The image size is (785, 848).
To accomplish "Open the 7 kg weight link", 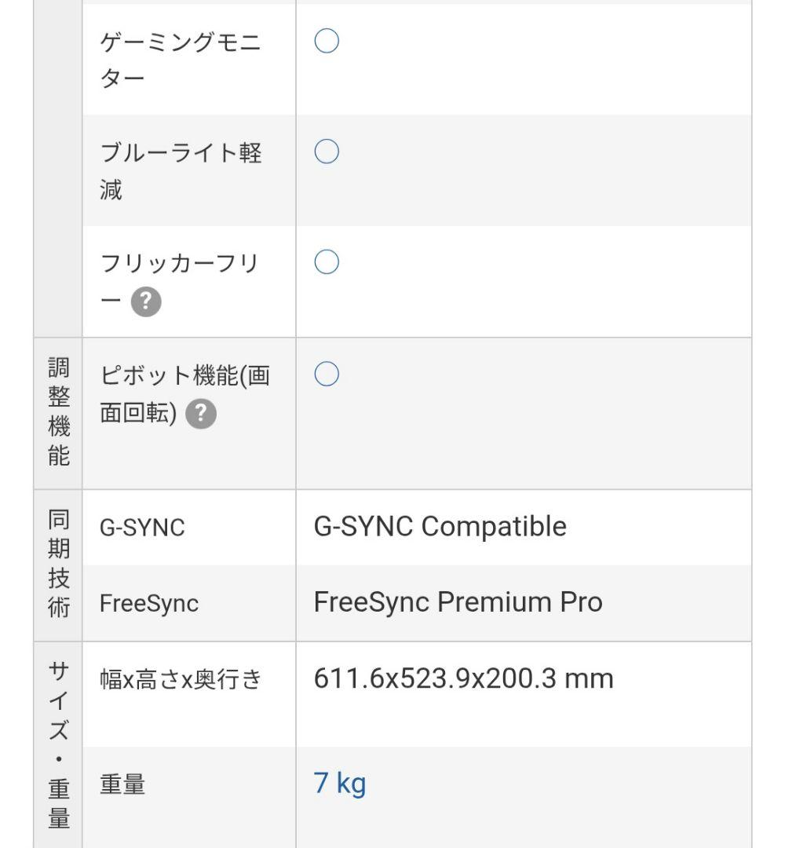I will (x=340, y=781).
